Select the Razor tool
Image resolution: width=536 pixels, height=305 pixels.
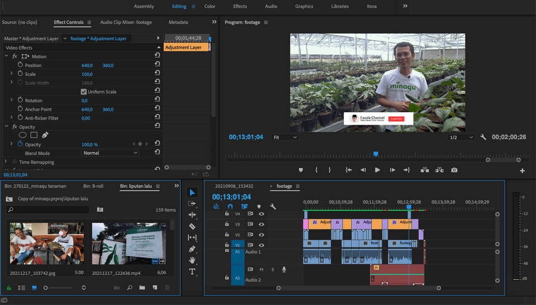[x=192, y=226]
